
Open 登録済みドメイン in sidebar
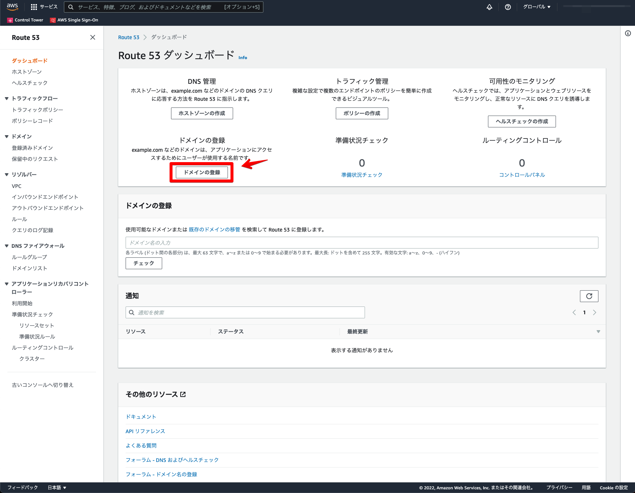33,148
